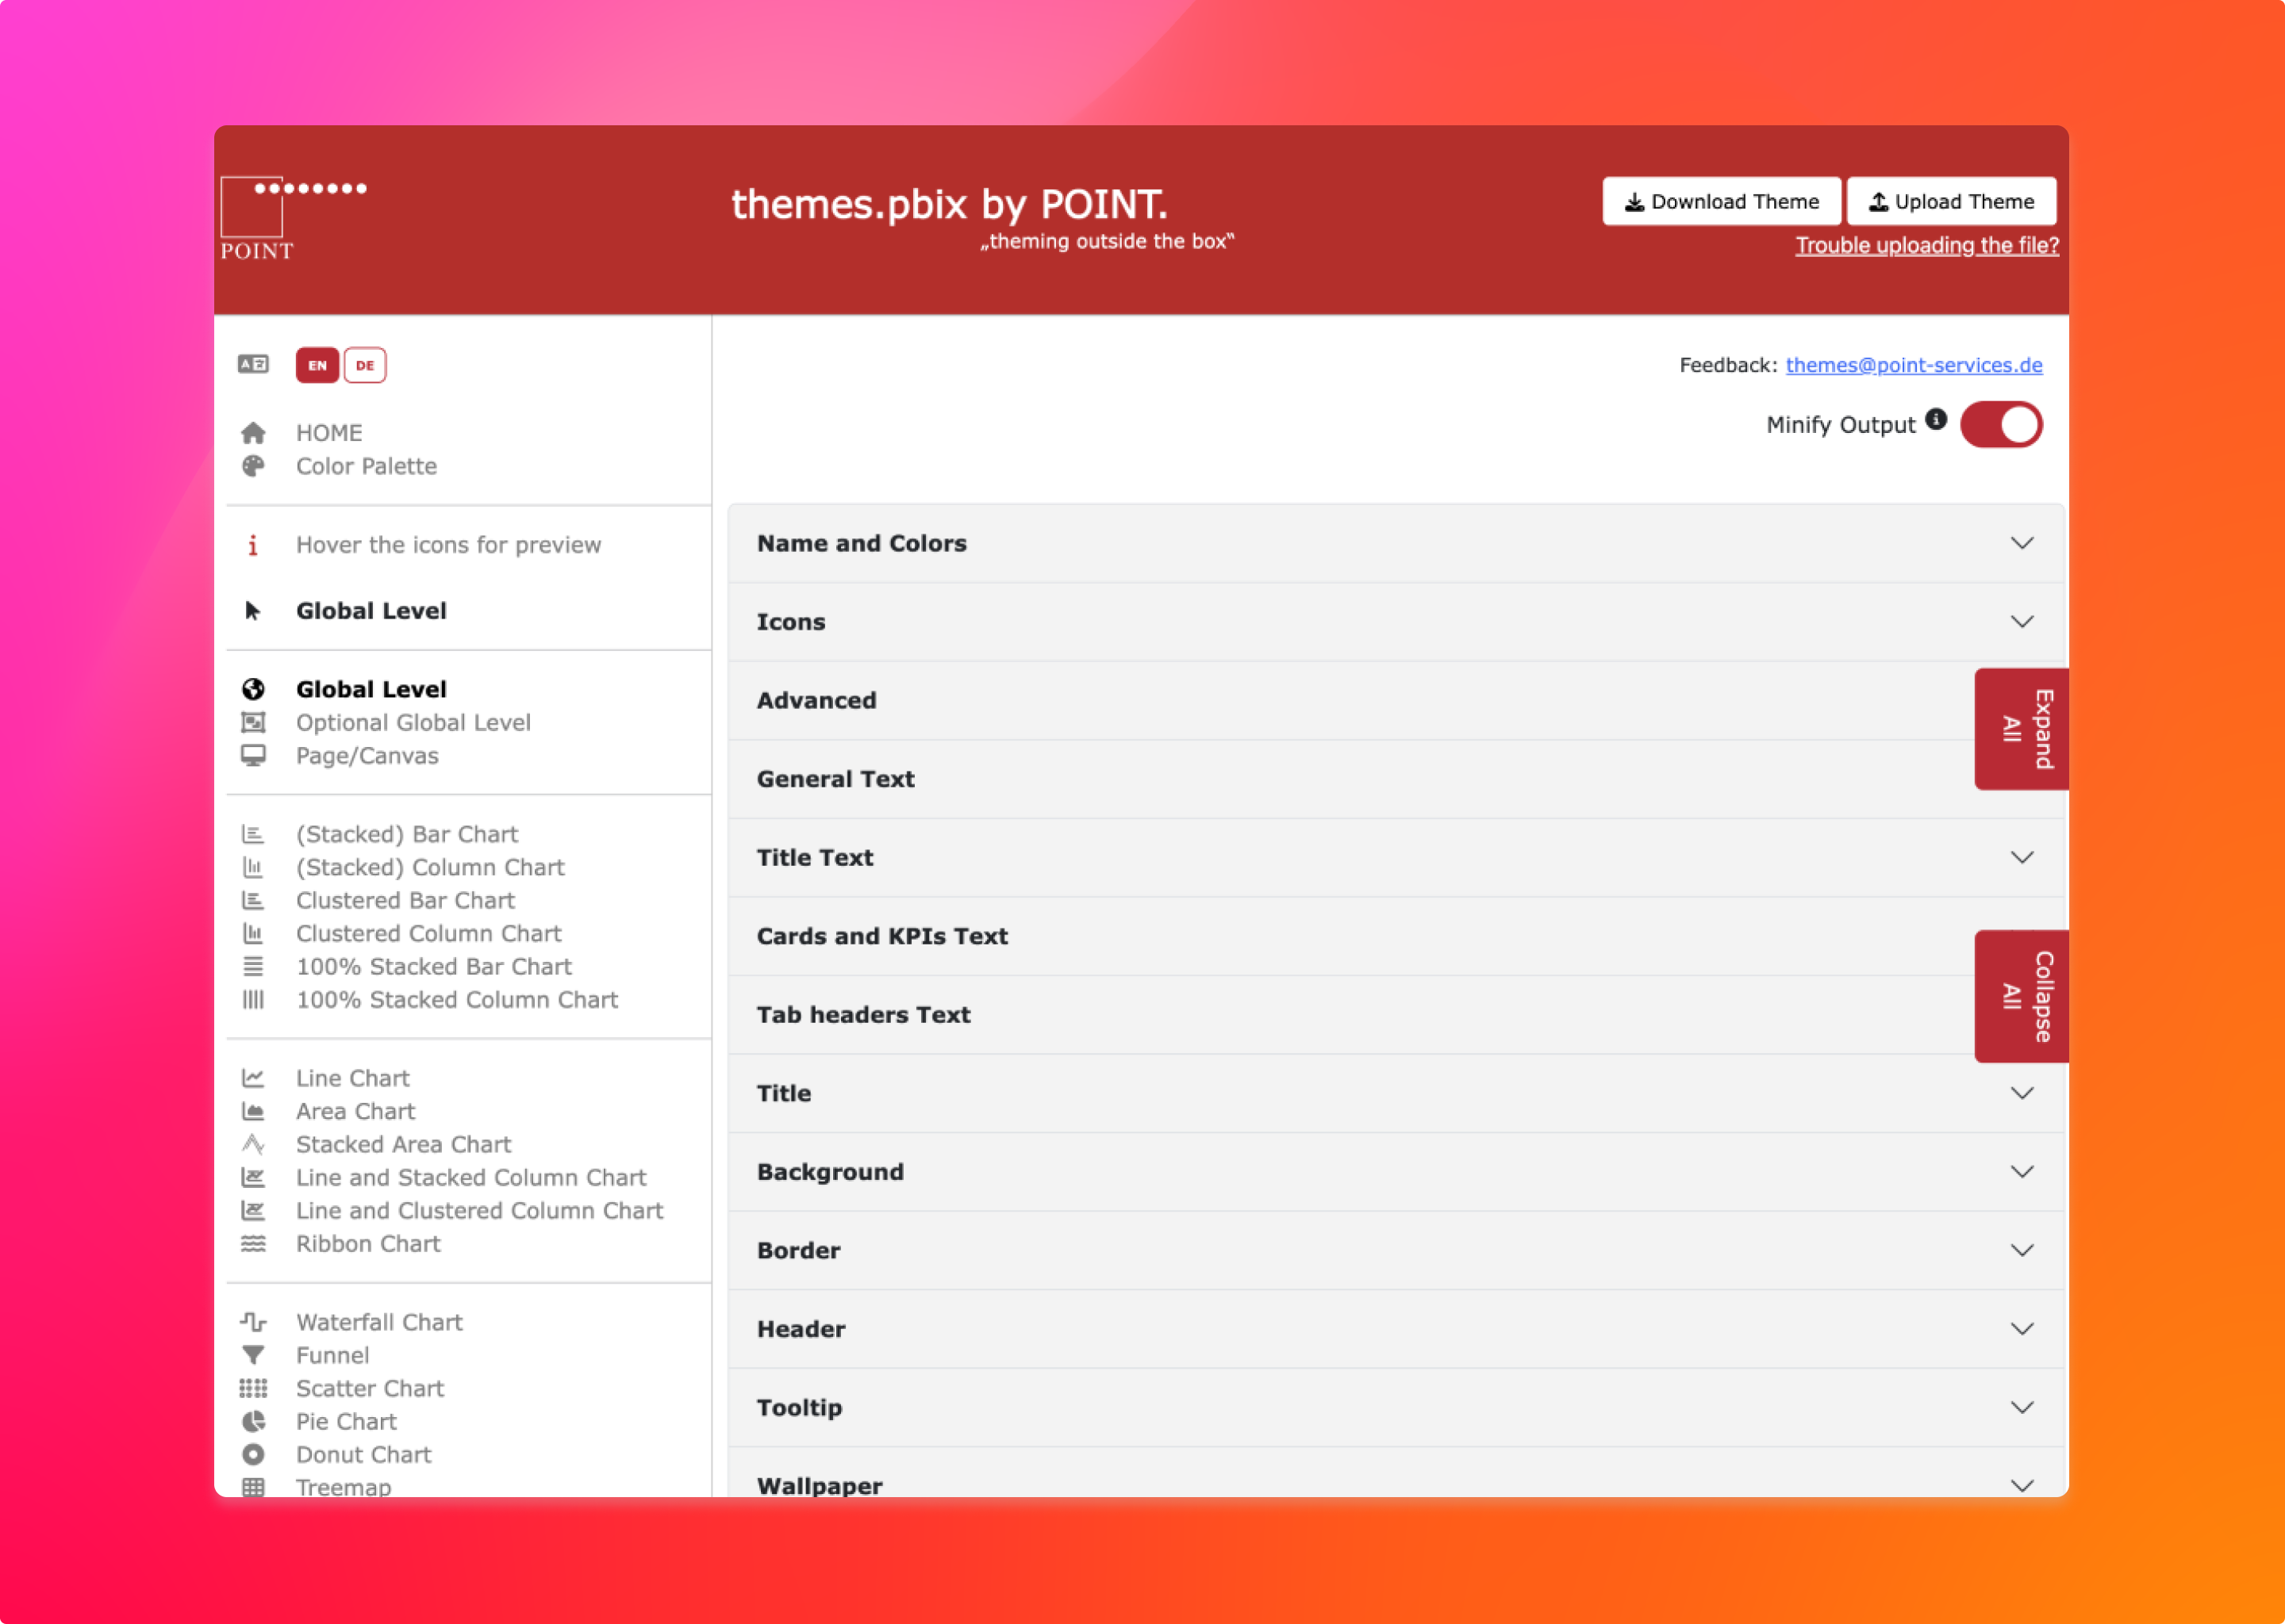This screenshot has width=2285, height=1624.
Task: Expand the Border section
Action: click(x=2022, y=1251)
